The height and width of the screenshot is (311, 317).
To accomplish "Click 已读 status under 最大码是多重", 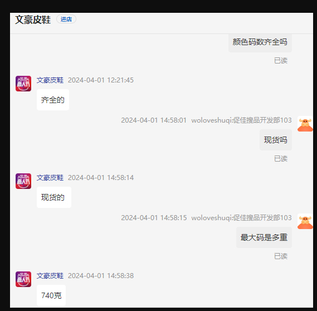I will (x=281, y=256).
